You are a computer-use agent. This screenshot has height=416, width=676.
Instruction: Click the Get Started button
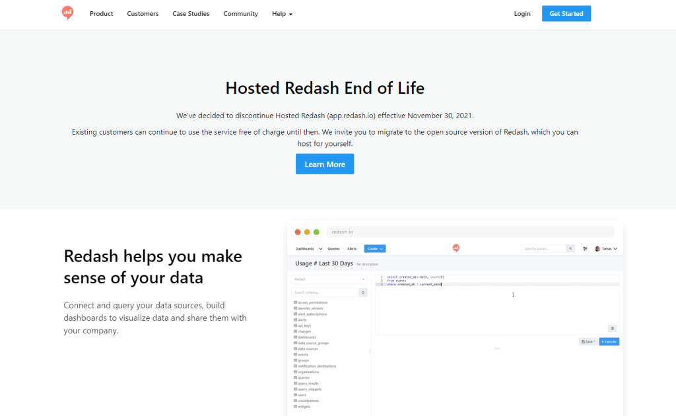tap(566, 13)
